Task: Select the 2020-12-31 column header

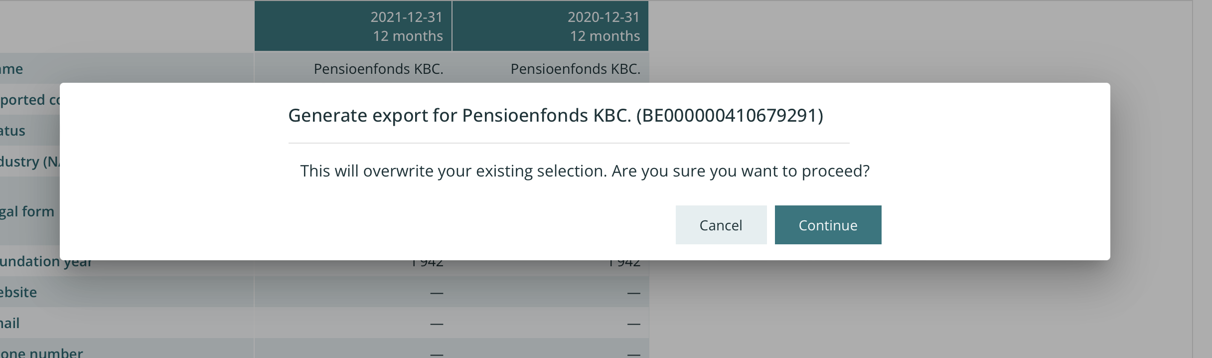Action: click(x=550, y=26)
